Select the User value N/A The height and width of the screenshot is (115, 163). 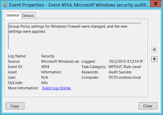[x=44, y=77]
